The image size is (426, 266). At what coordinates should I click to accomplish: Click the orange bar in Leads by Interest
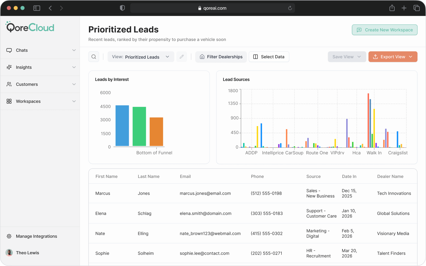tap(156, 132)
